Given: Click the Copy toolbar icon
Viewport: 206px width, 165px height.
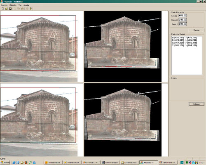Looking at the screenshot, I should pos(19,9).
